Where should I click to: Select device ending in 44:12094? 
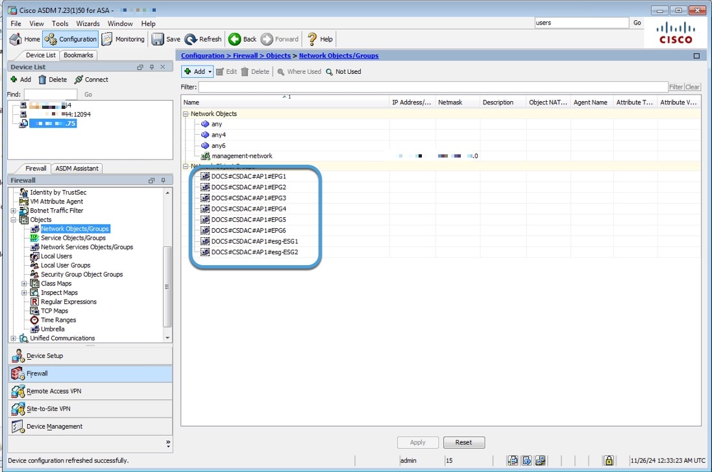point(55,114)
